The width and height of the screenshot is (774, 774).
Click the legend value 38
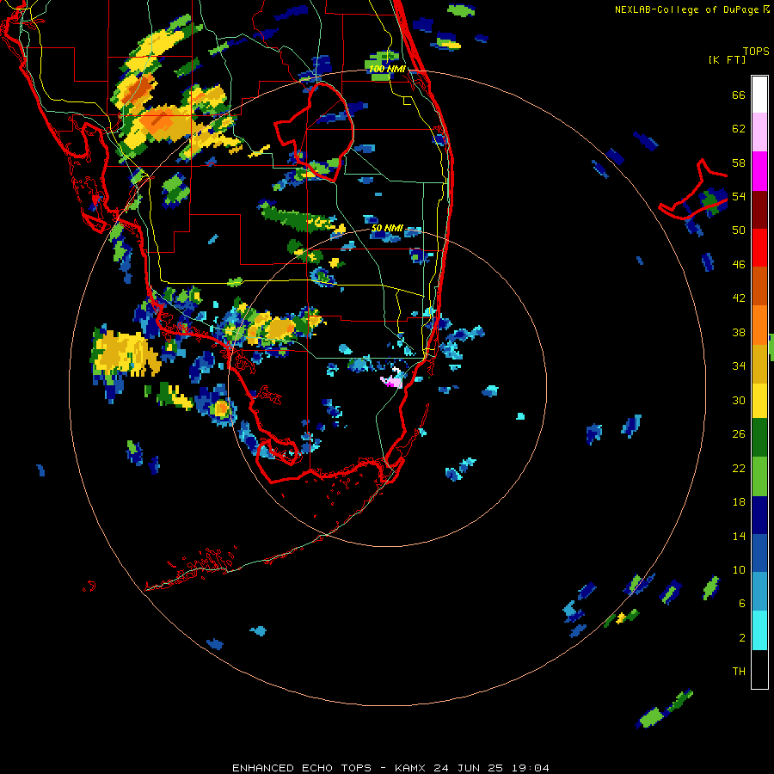(739, 332)
